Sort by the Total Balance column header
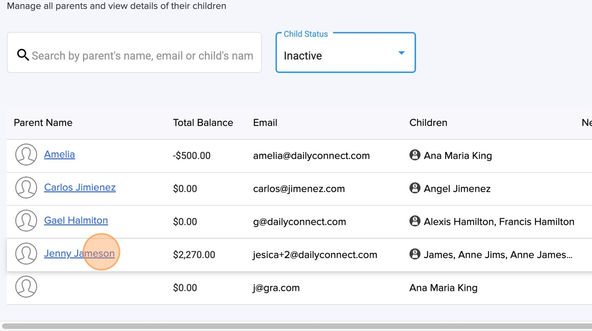The width and height of the screenshot is (592, 331). click(x=203, y=122)
